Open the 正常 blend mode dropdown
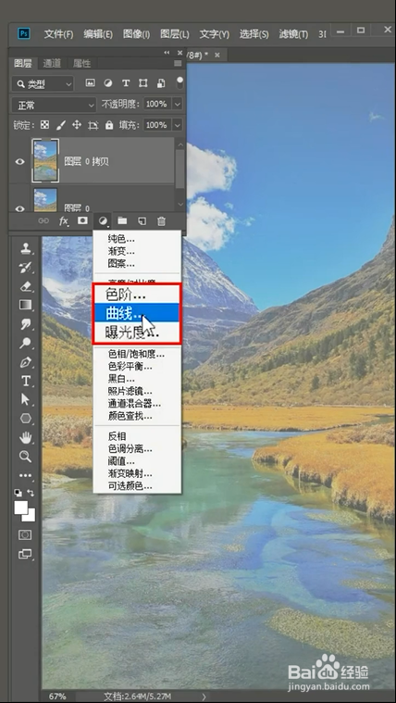 click(54, 106)
